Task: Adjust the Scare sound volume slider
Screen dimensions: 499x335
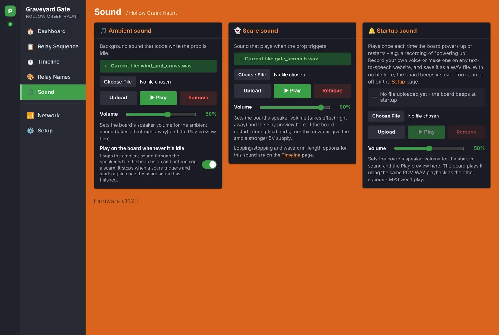Action: coord(295,108)
